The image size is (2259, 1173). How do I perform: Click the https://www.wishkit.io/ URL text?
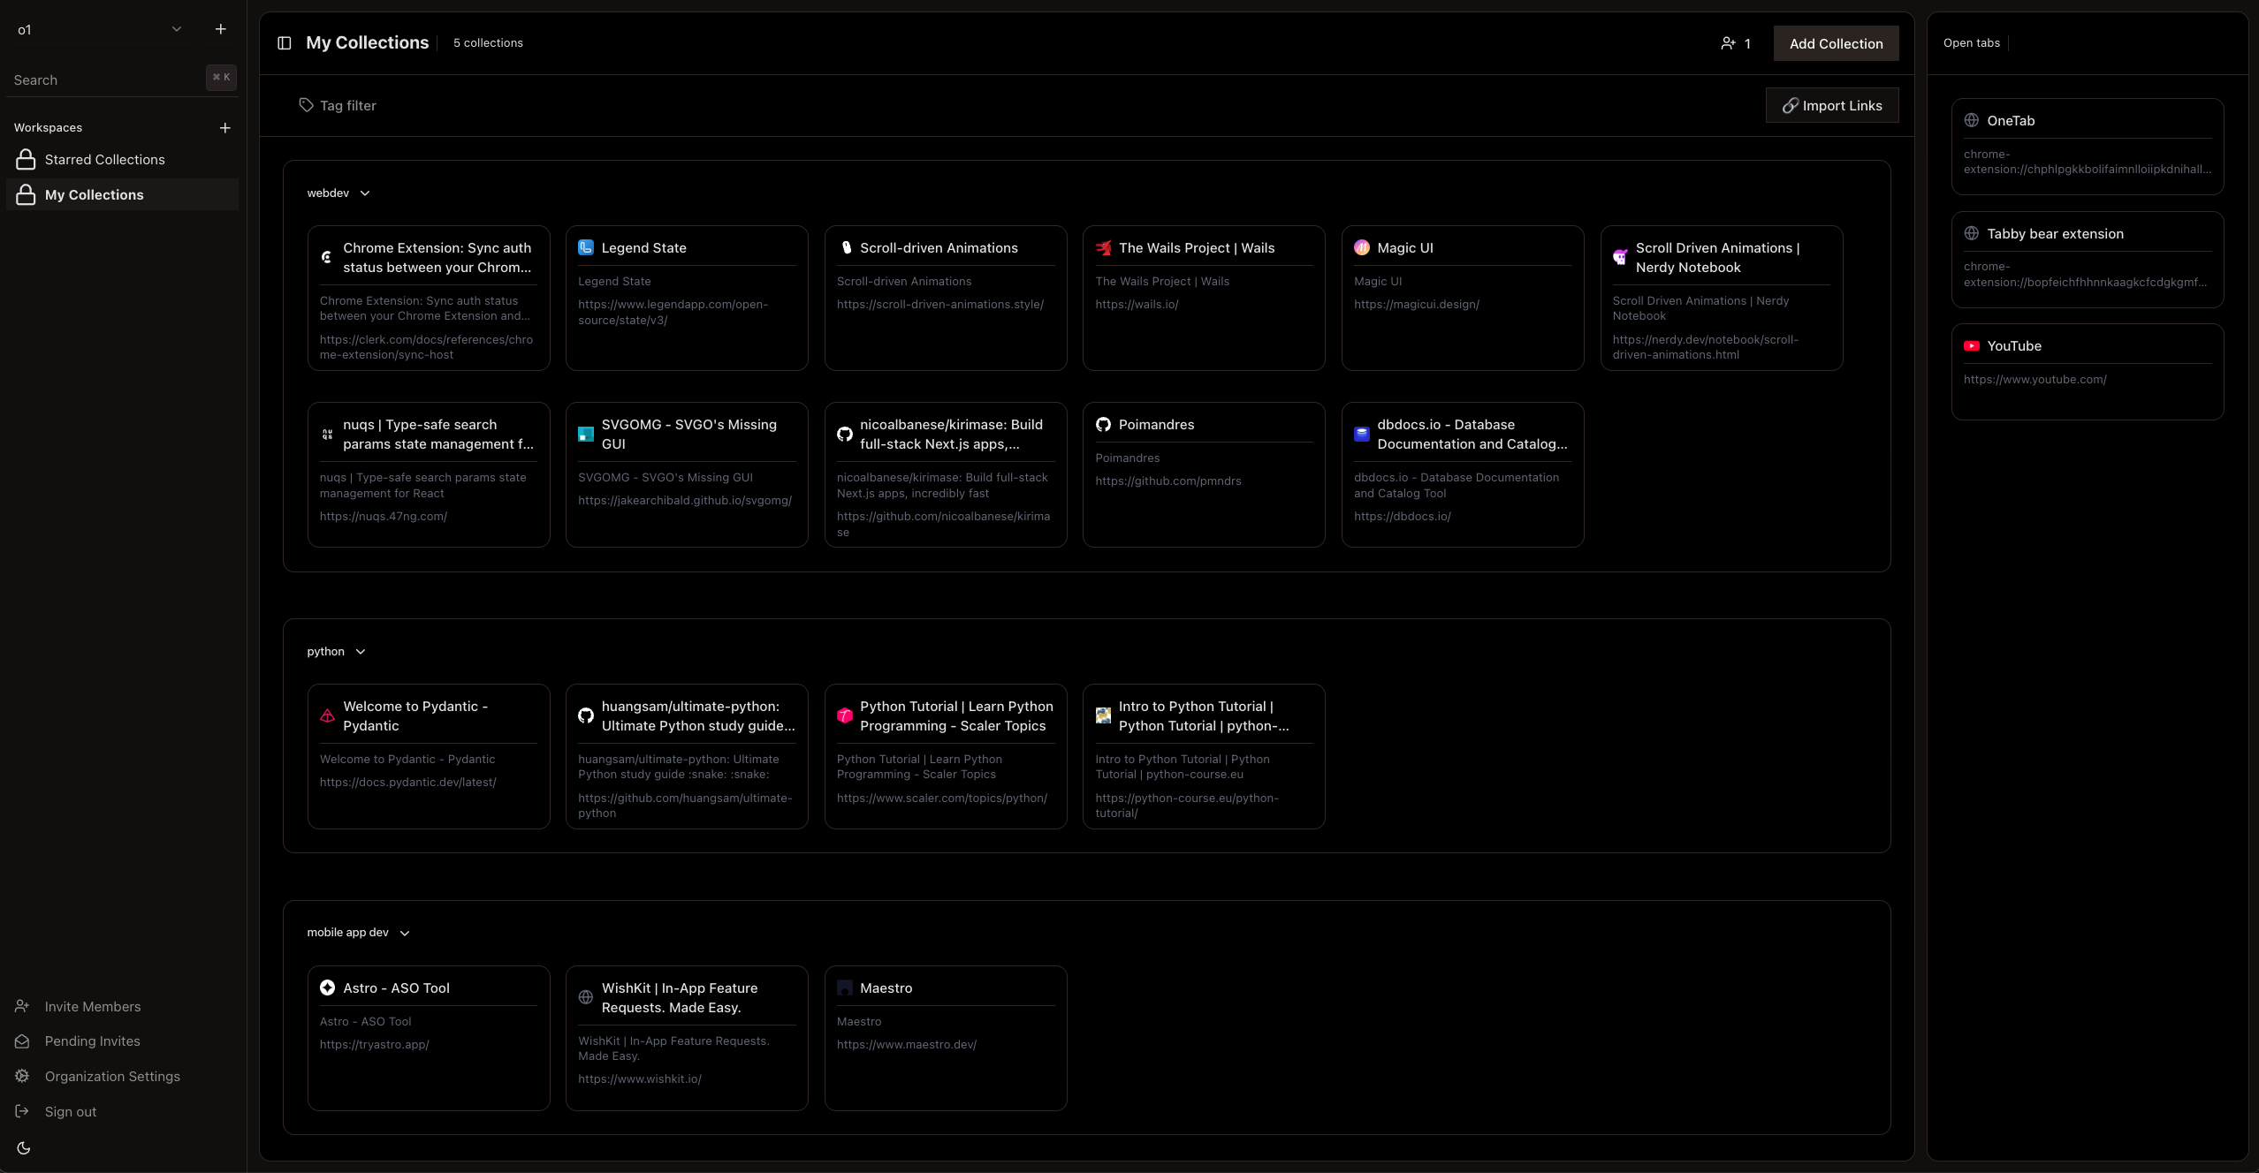coord(639,1079)
